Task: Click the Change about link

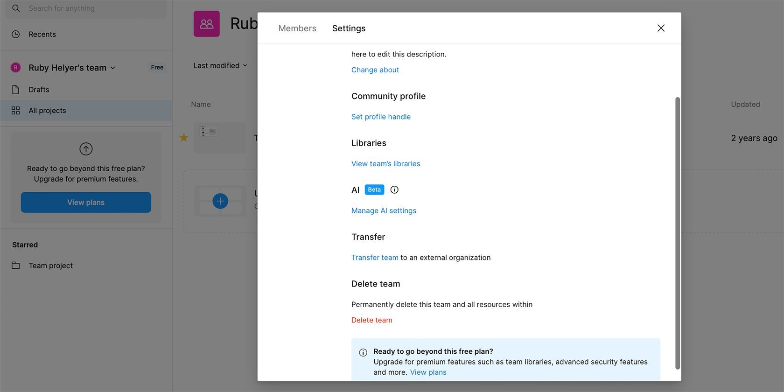Action: coord(375,70)
